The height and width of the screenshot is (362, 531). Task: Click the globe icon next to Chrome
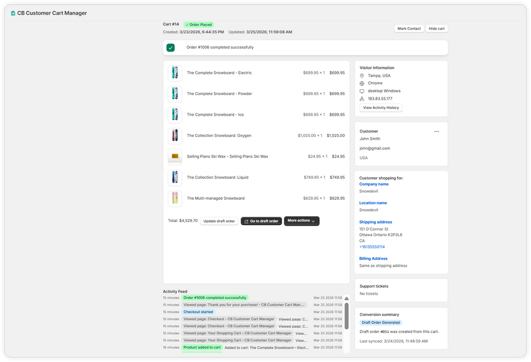tap(362, 83)
